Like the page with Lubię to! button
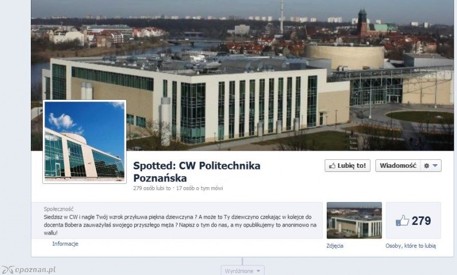The height and width of the screenshot is (275, 457). 347,165
